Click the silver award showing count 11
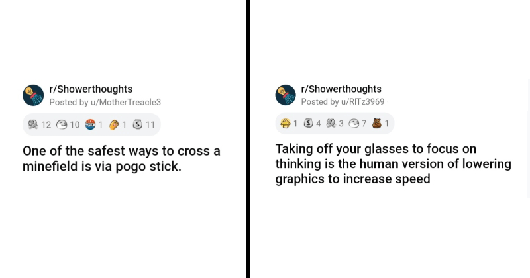Screen dimensions: 530x278 tap(138, 124)
